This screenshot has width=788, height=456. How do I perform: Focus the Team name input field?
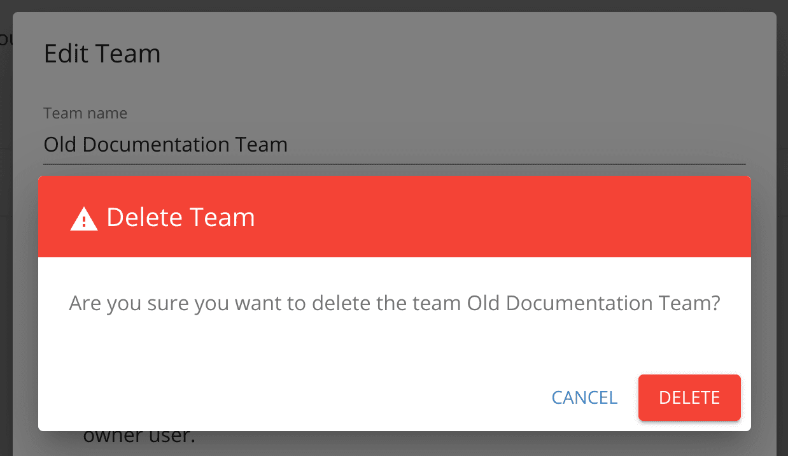[395, 145]
